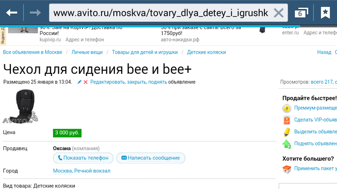Open the 'Сделать VIP-объявление' link

(316, 120)
